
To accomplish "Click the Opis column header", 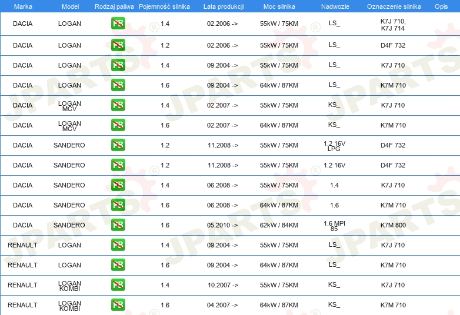I will pyautogui.click(x=441, y=6).
